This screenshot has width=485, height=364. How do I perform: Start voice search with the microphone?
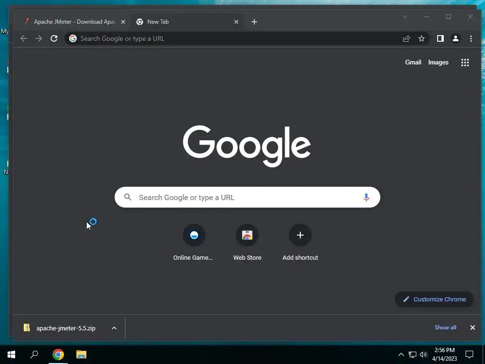click(366, 197)
